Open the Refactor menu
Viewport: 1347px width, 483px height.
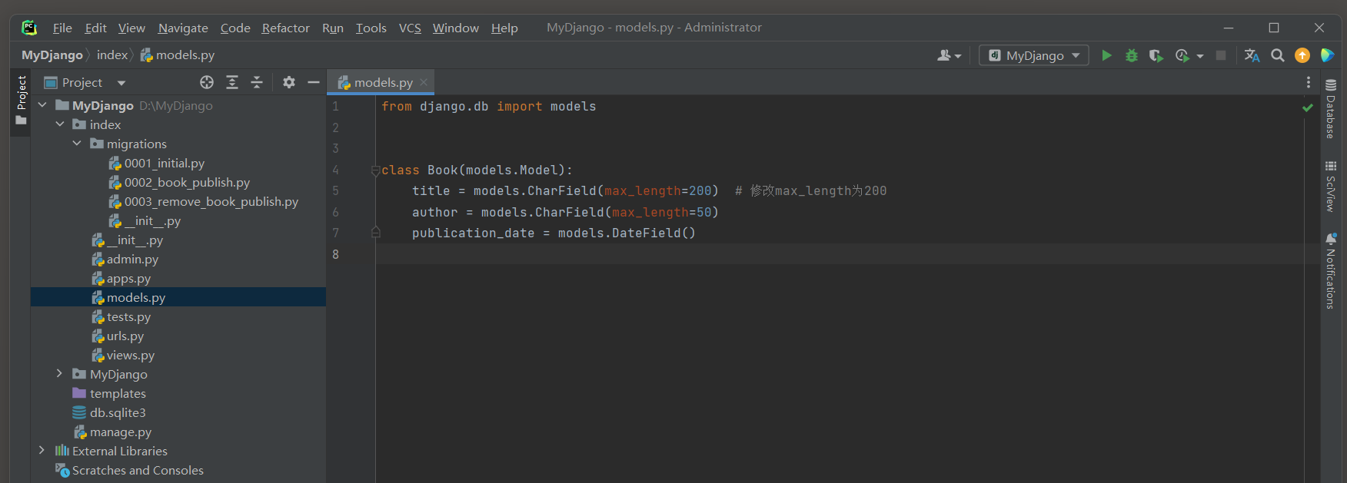point(285,28)
